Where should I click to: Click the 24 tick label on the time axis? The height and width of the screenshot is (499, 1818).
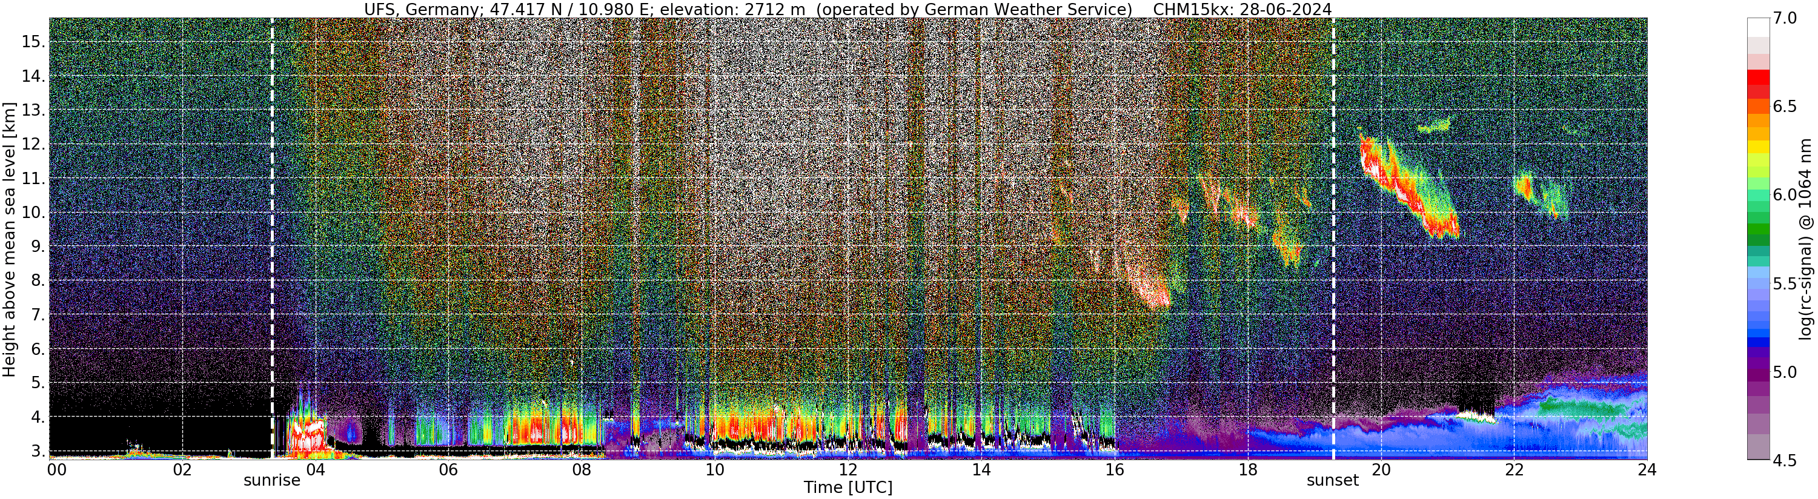1647,469
